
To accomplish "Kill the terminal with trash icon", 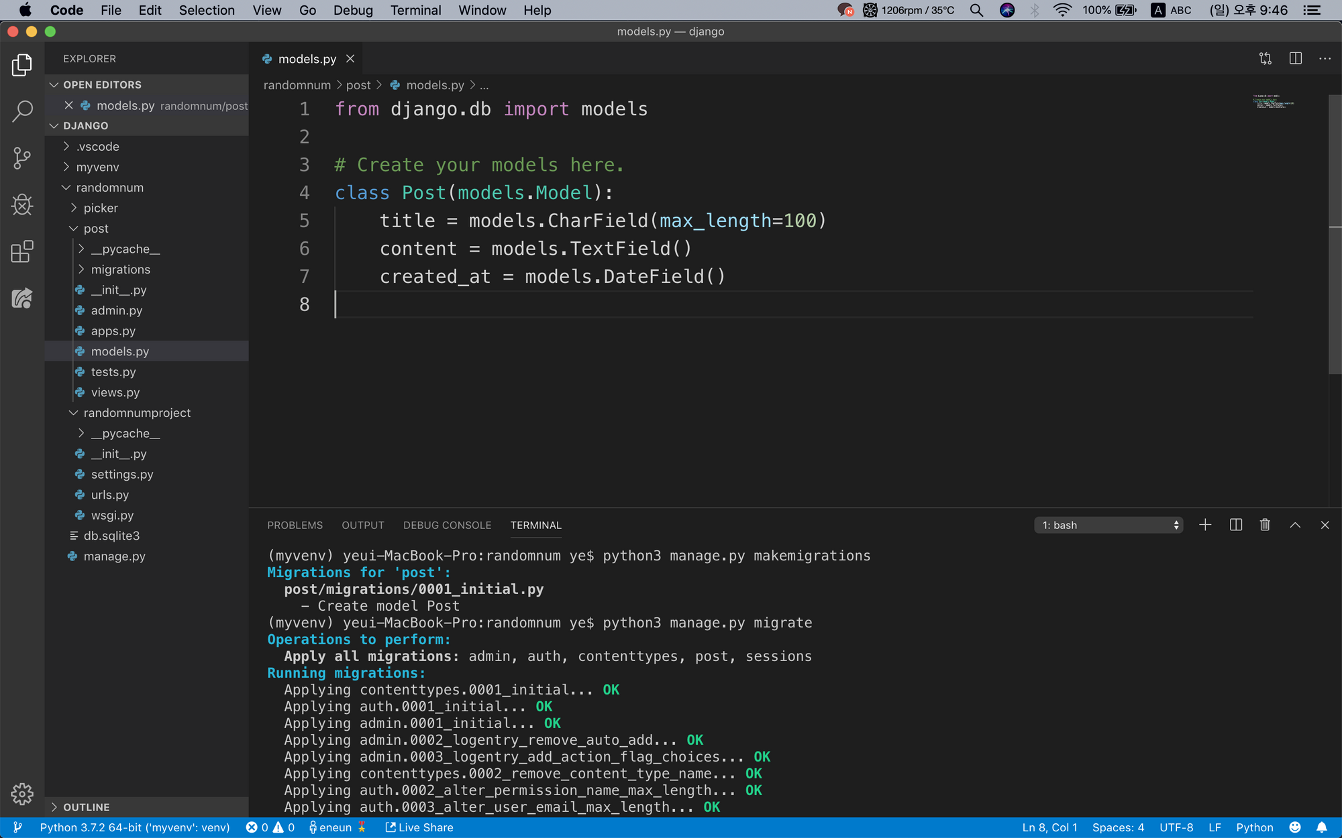I will pyautogui.click(x=1265, y=525).
